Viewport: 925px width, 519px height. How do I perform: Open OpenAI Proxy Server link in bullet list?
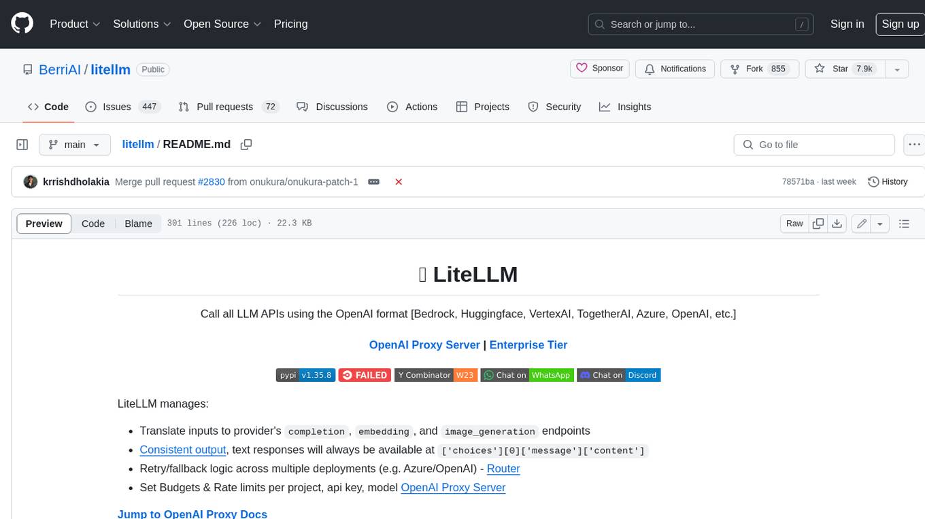pyautogui.click(x=453, y=487)
